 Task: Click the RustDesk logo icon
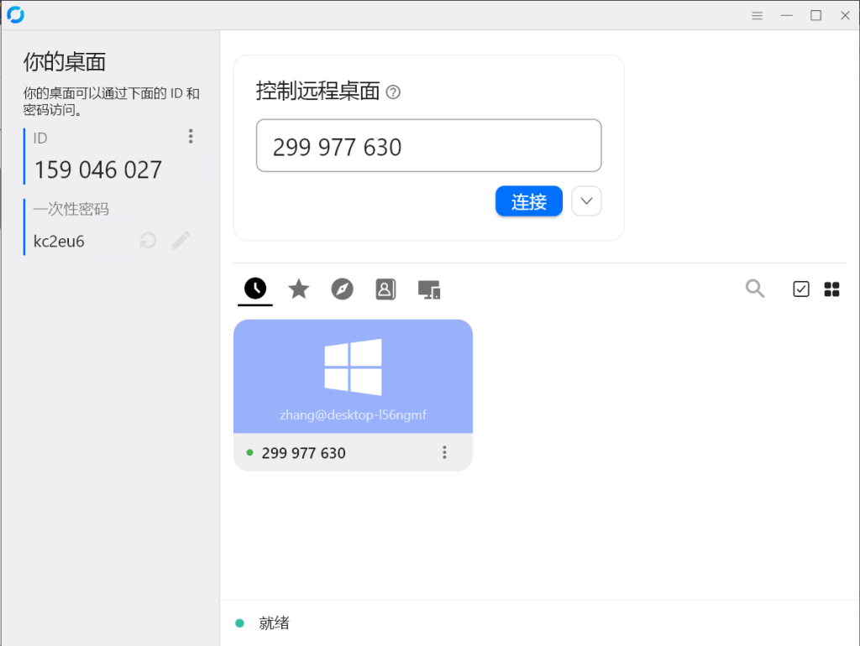(15, 15)
